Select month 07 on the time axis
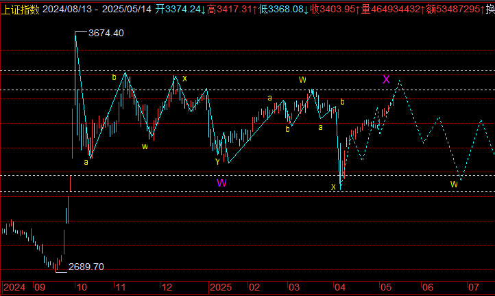The image size is (495, 296). pos(474,287)
